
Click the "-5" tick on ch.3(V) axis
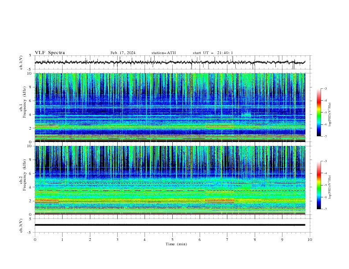click(x=30, y=233)
